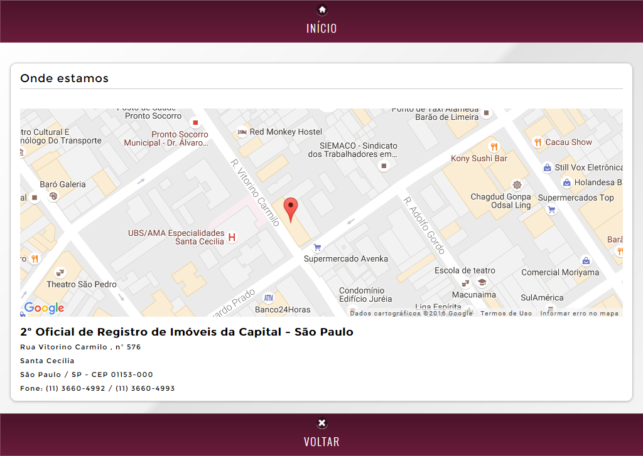The width and height of the screenshot is (643, 456).
Task: Click the Barão de Limeira taxi marker
Action: [x=487, y=113]
